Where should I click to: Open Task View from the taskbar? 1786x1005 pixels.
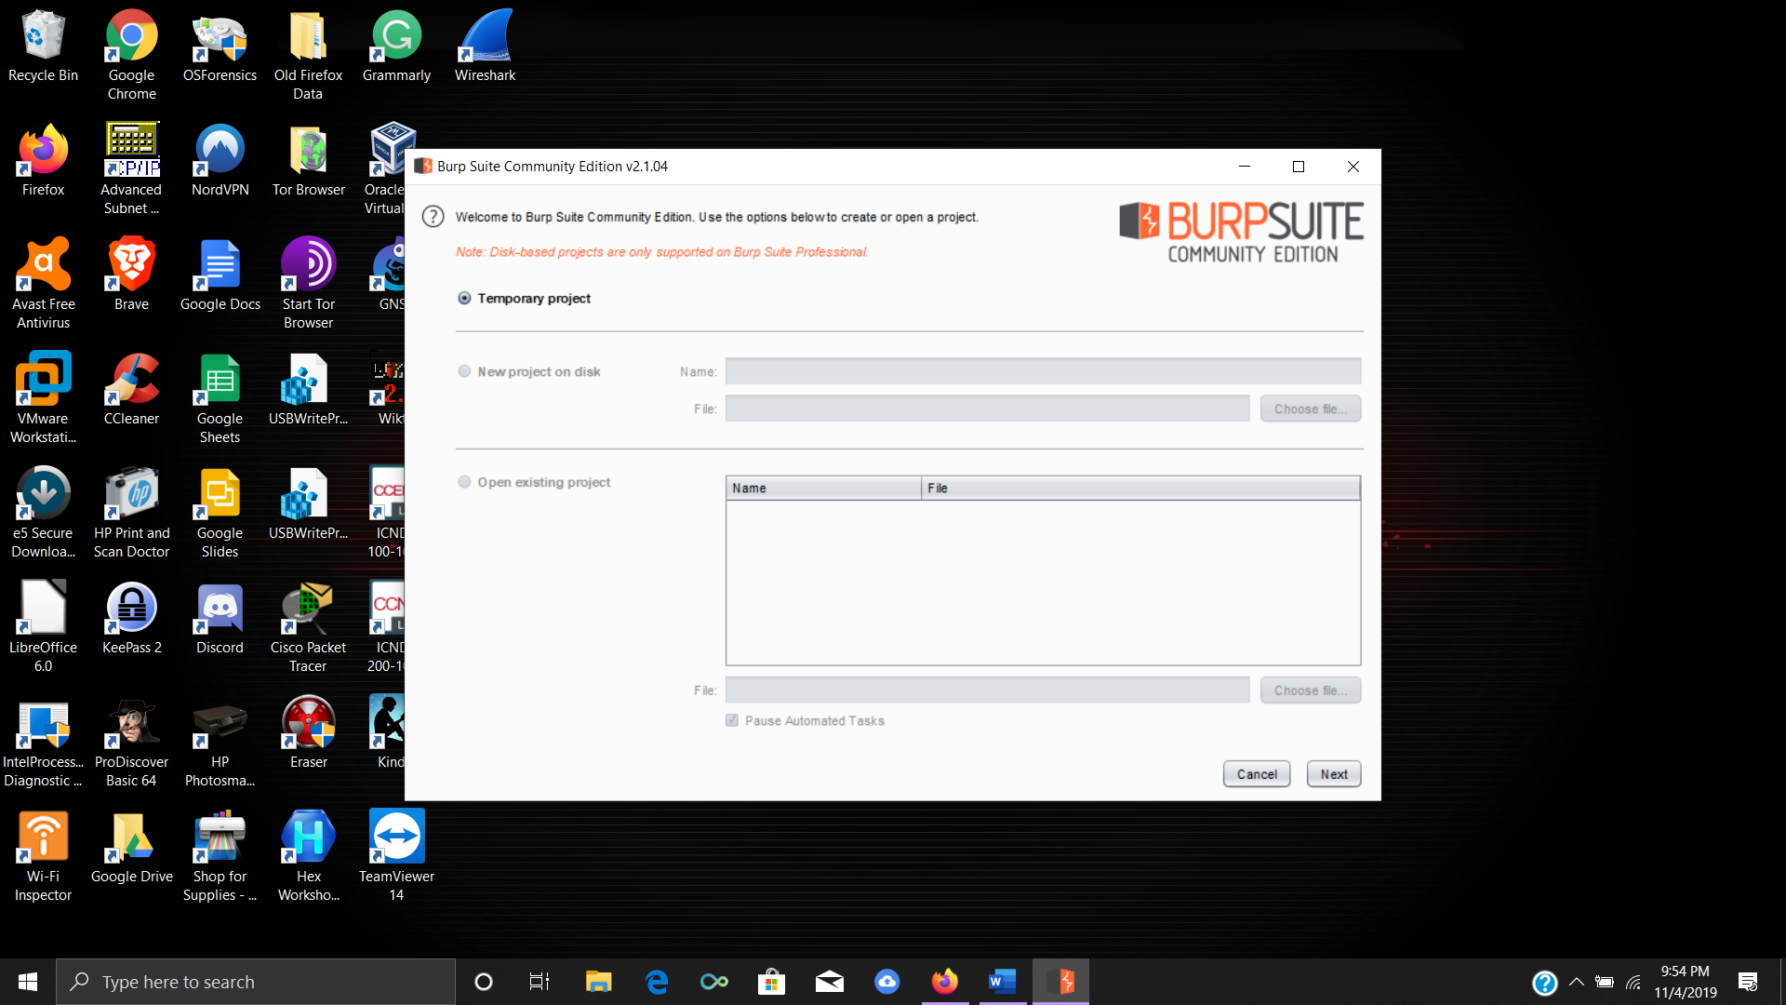click(540, 982)
